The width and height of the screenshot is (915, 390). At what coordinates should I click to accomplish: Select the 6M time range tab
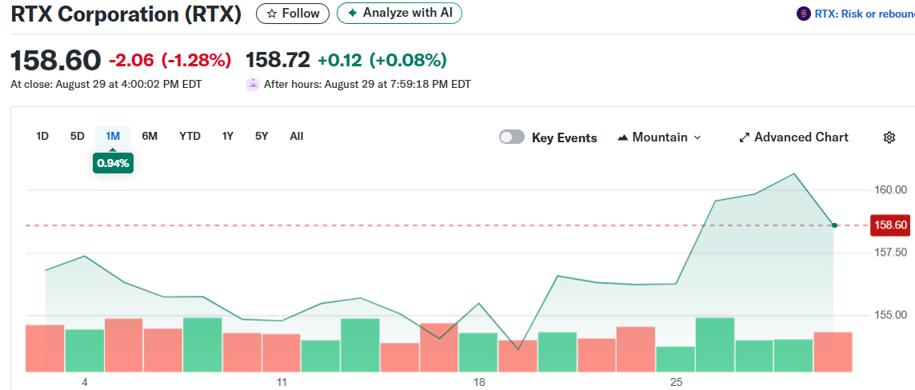pyautogui.click(x=150, y=137)
